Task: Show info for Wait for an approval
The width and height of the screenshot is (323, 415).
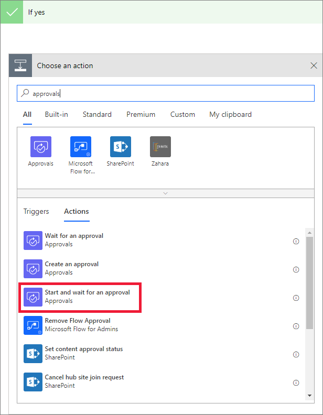Action: [x=296, y=242]
